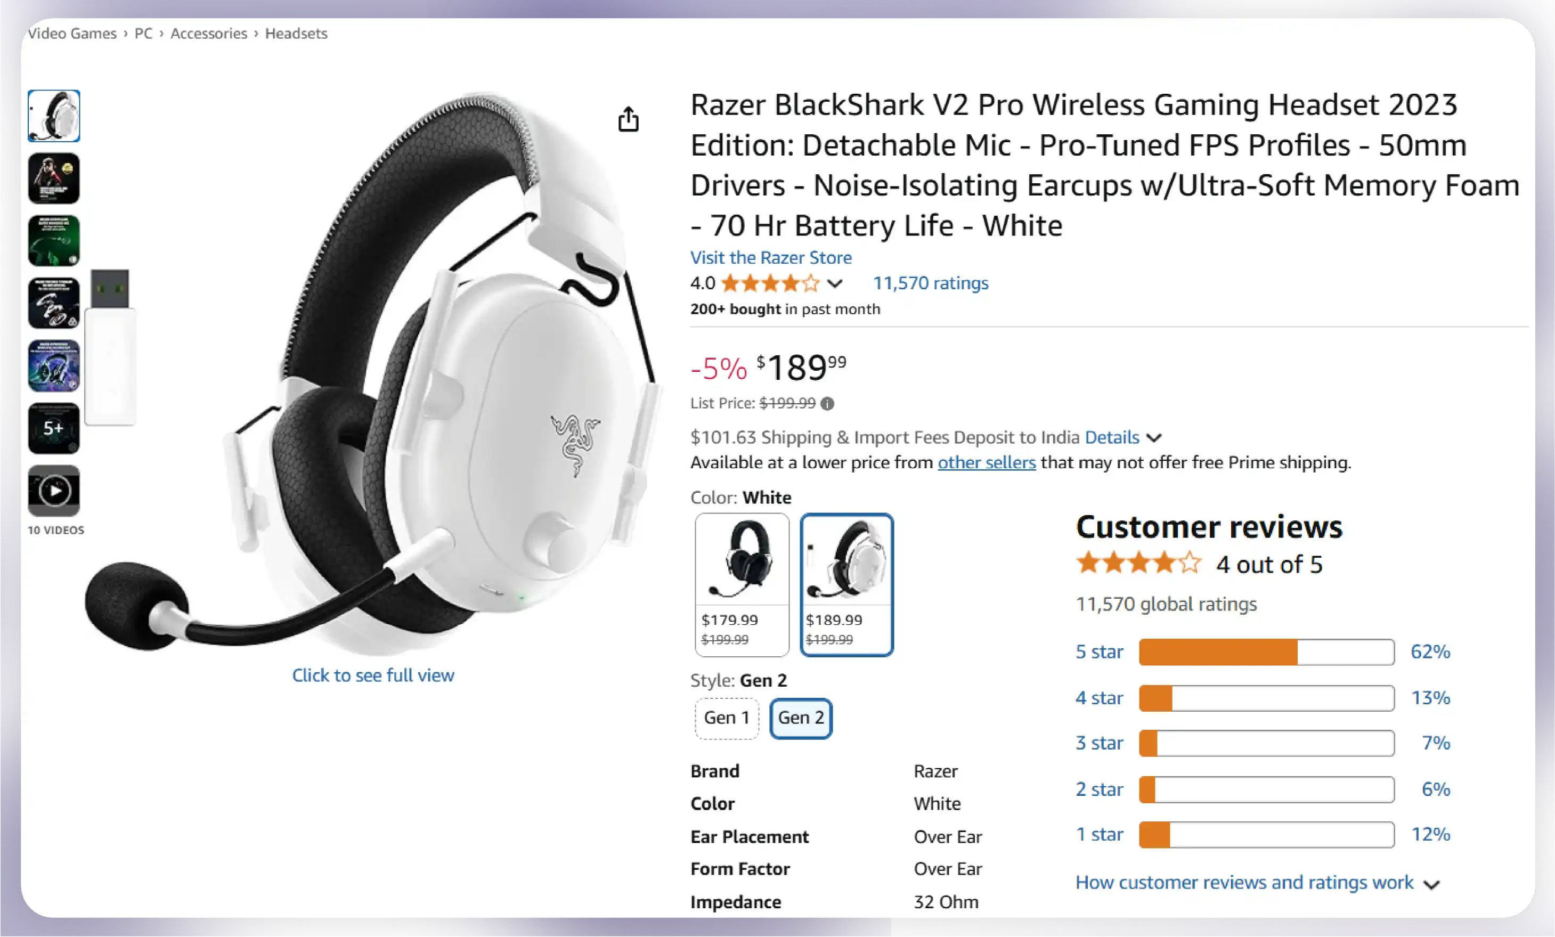The image size is (1555, 937).
Task: Click the list price info icon
Action: pos(827,404)
